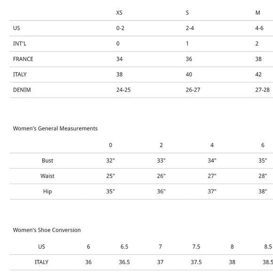Click the XS column header
Image resolution: width=273 pixels, height=273 pixels.
click(x=119, y=13)
